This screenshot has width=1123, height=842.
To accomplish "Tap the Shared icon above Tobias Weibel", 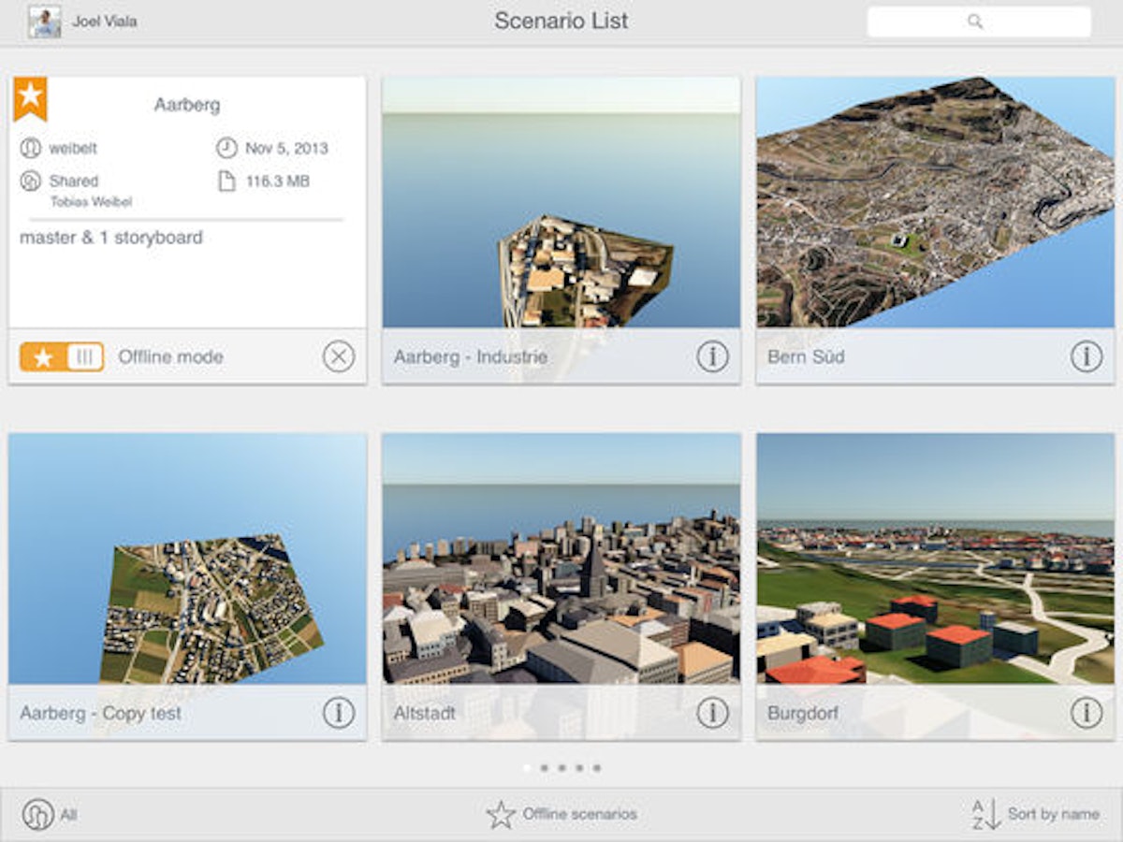I will pyautogui.click(x=28, y=180).
